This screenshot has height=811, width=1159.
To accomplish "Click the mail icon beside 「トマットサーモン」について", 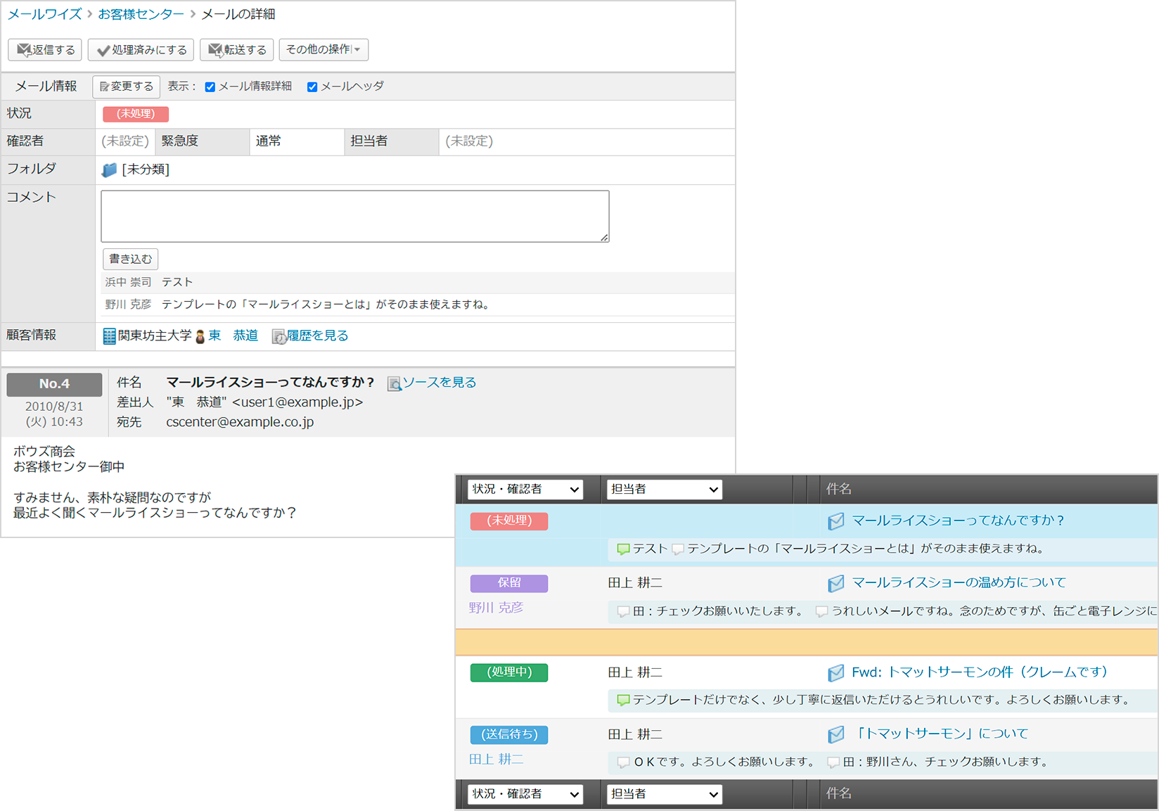I will (x=835, y=735).
